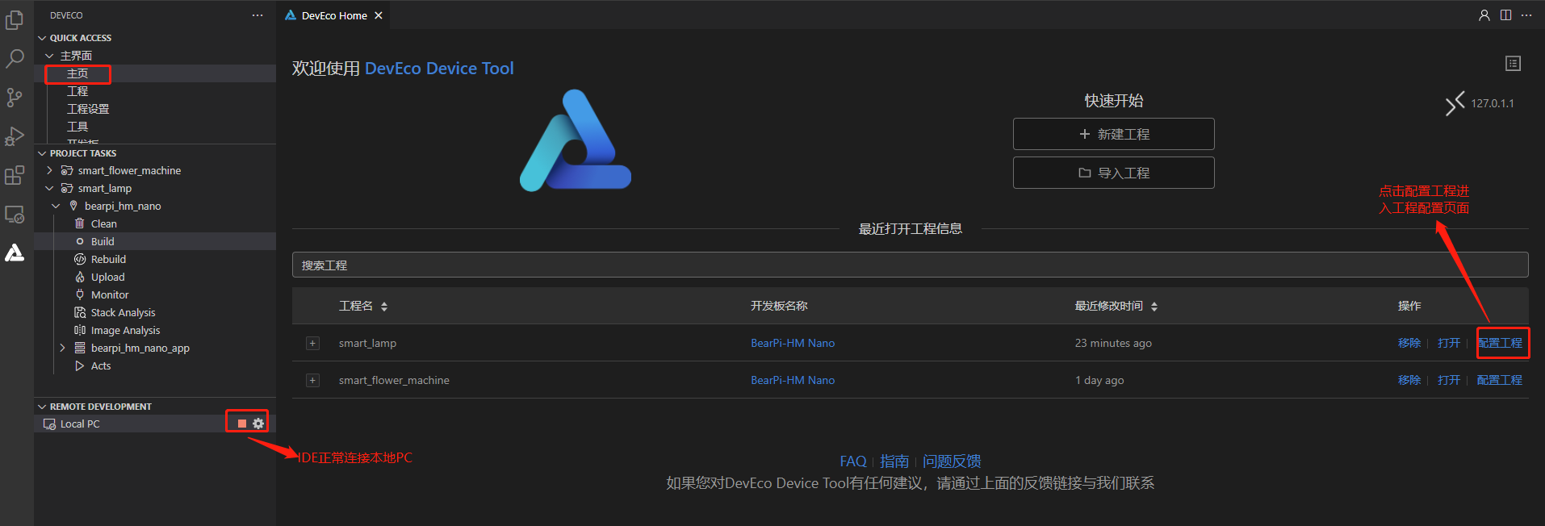Open the changelog list icon
This screenshot has width=1545, height=526.
coord(1514,64)
